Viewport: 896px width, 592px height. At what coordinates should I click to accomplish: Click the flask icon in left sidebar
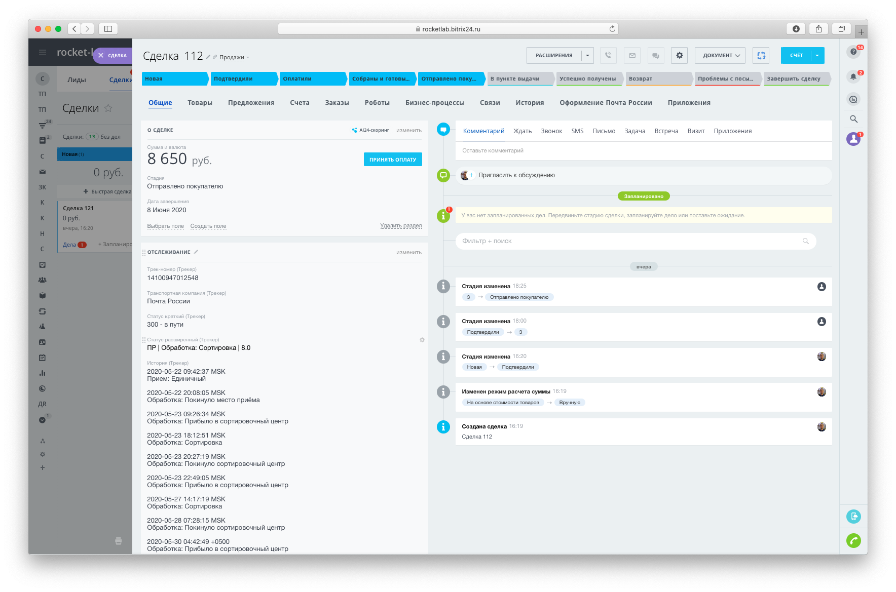(43, 327)
